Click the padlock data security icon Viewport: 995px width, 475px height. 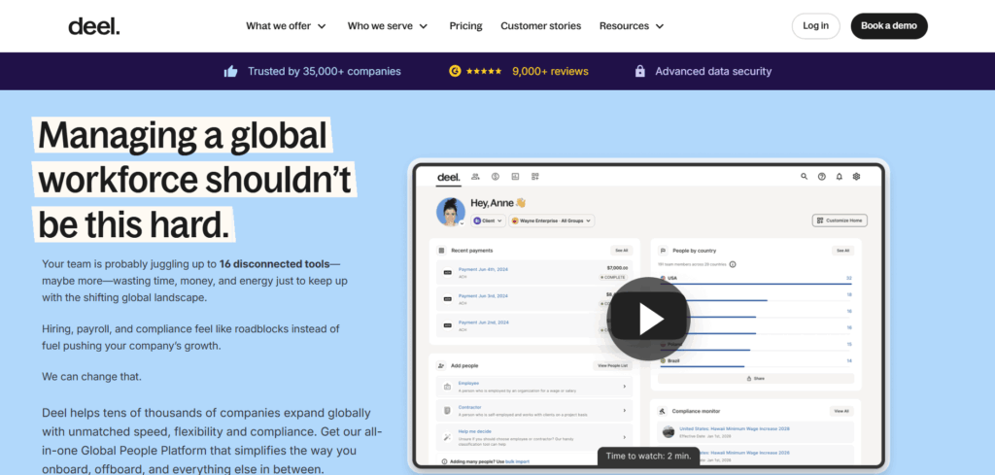[x=639, y=71]
